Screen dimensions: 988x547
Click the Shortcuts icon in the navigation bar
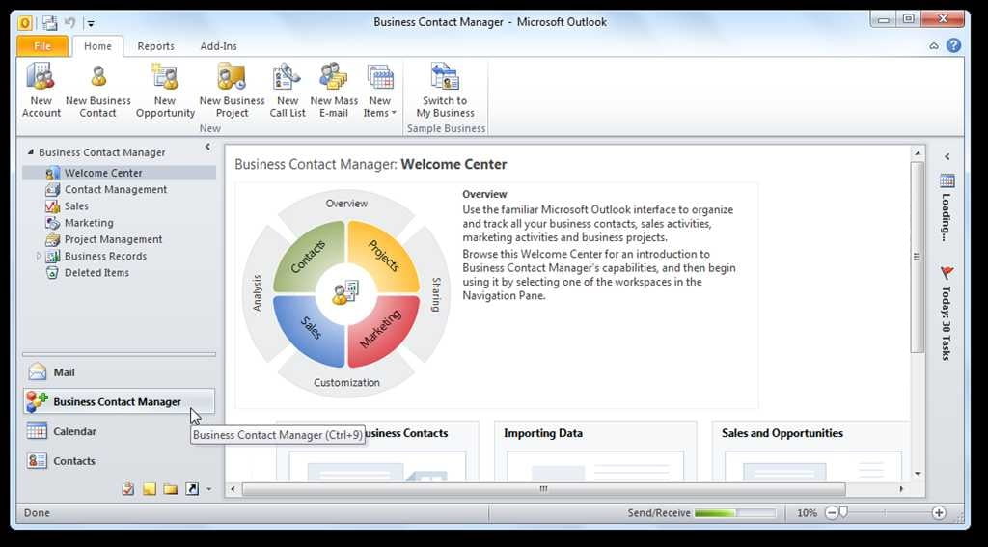pos(192,489)
